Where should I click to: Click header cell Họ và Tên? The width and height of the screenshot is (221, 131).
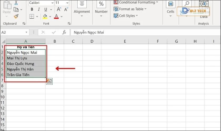pyautogui.click(x=26, y=47)
